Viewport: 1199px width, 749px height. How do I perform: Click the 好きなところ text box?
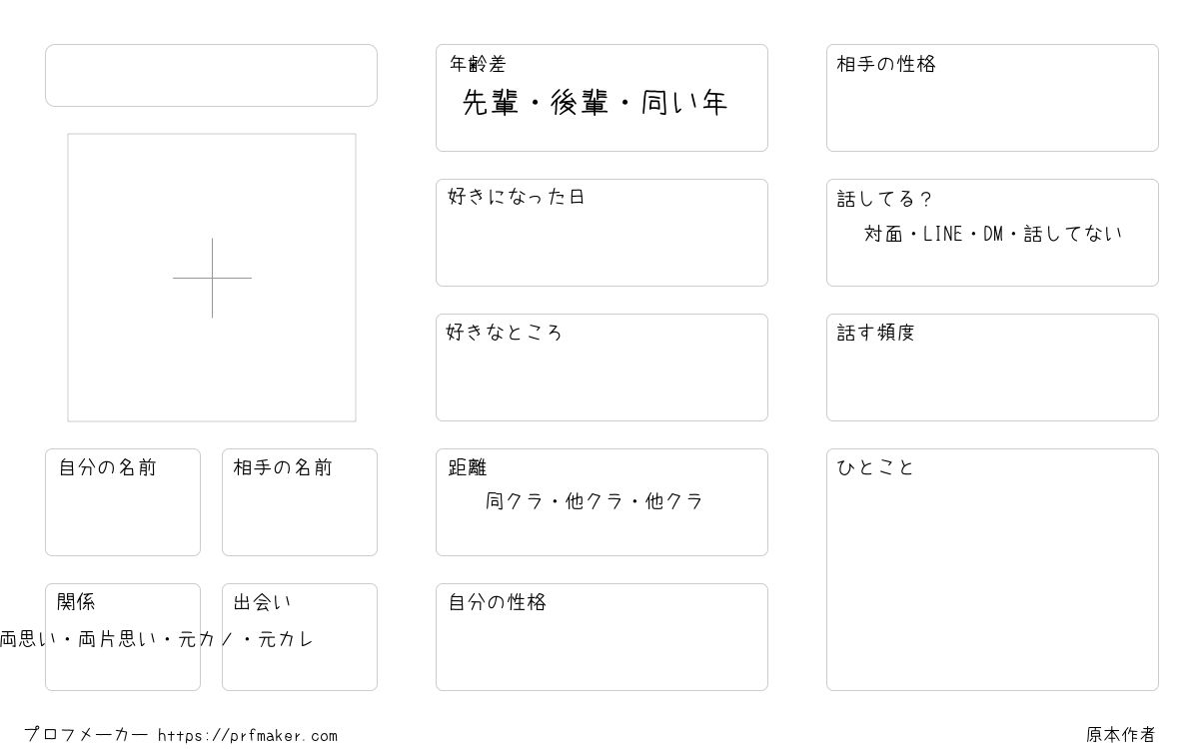tap(601, 368)
